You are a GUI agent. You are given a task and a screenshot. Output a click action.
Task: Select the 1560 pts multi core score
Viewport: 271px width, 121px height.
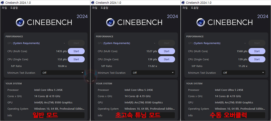[242, 51]
